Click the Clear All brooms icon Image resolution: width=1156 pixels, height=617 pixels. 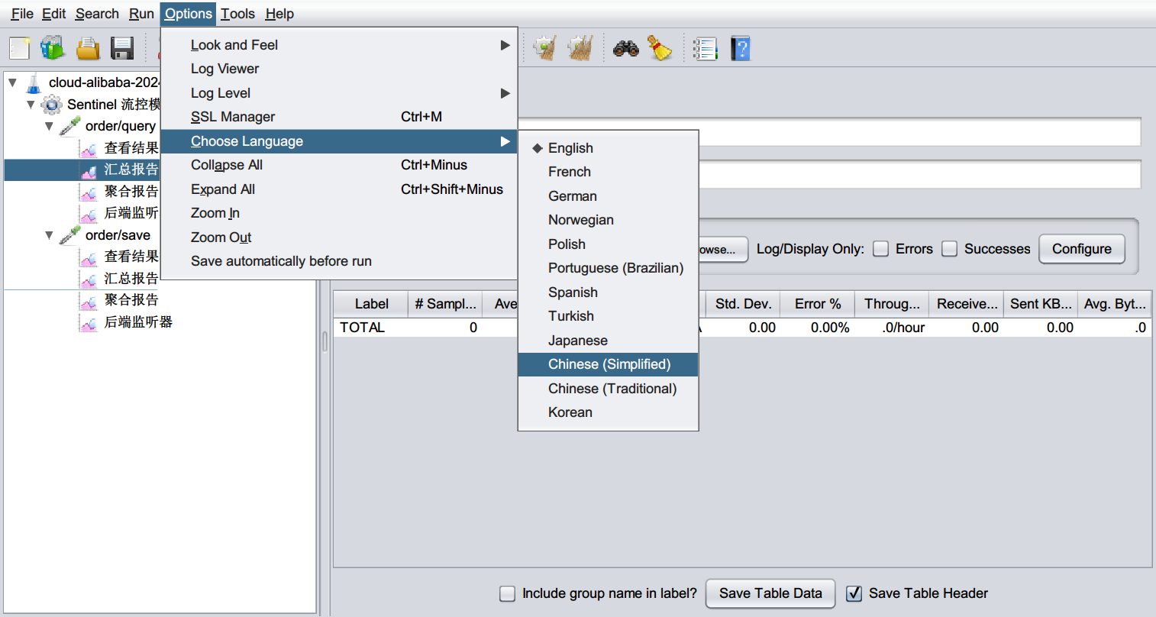(580, 48)
